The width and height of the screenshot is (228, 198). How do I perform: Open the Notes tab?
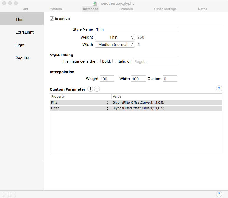coord(202,9)
